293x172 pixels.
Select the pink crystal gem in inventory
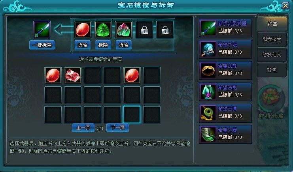tap(73, 75)
